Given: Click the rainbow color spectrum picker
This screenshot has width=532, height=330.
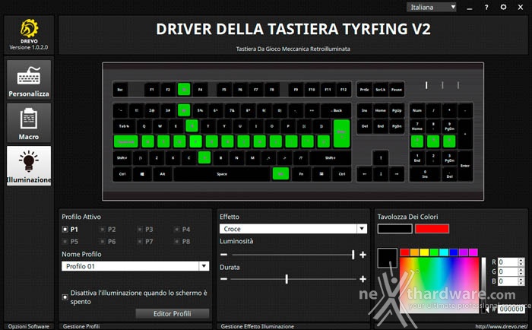Looking at the screenshot, I should [439, 285].
